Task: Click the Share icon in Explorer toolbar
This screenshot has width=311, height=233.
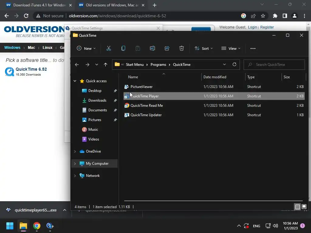Action: click(x=167, y=48)
